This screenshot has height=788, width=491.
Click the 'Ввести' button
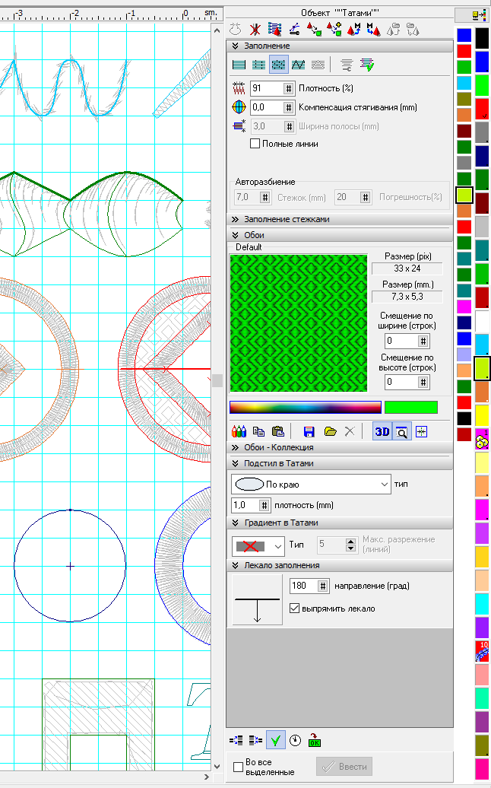pos(344,767)
